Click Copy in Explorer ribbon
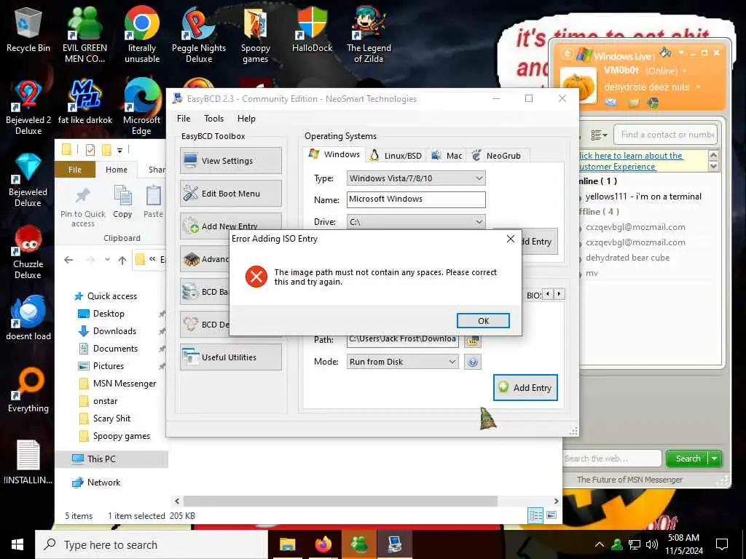 (122, 202)
